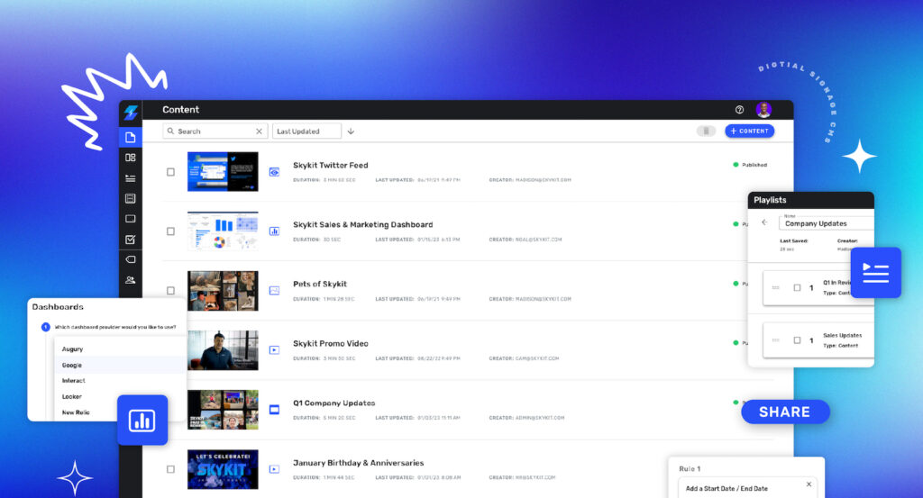Viewport: 923px width, 498px height.
Task: Open the Tags label icon in sidebar
Action: [x=131, y=259]
